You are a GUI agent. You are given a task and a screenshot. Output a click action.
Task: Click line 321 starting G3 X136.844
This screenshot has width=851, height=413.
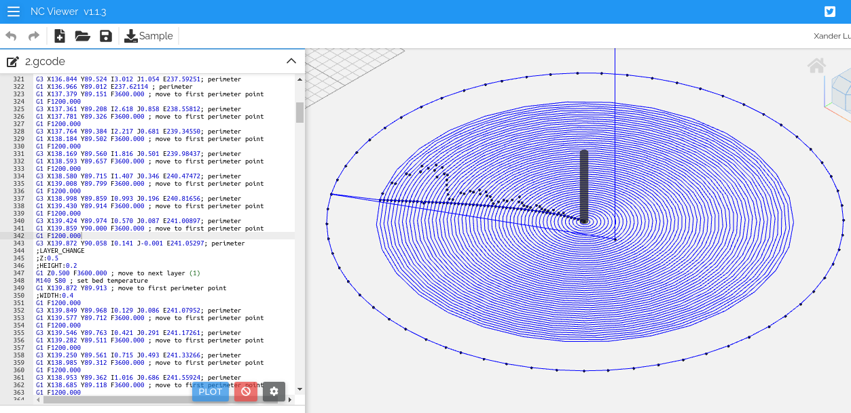point(139,79)
